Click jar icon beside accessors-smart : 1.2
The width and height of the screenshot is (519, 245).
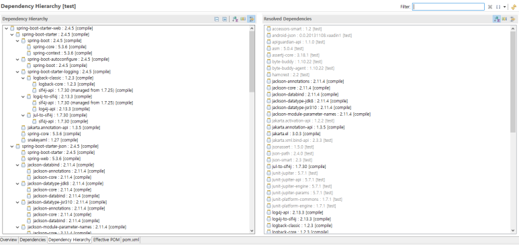click(x=269, y=29)
